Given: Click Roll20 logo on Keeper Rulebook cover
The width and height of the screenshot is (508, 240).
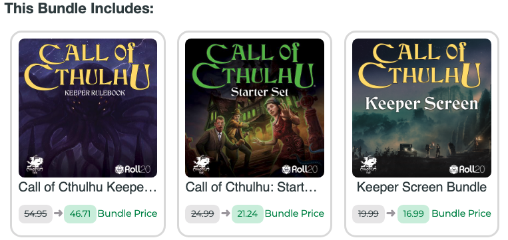Looking at the screenshot, I should tap(133, 169).
